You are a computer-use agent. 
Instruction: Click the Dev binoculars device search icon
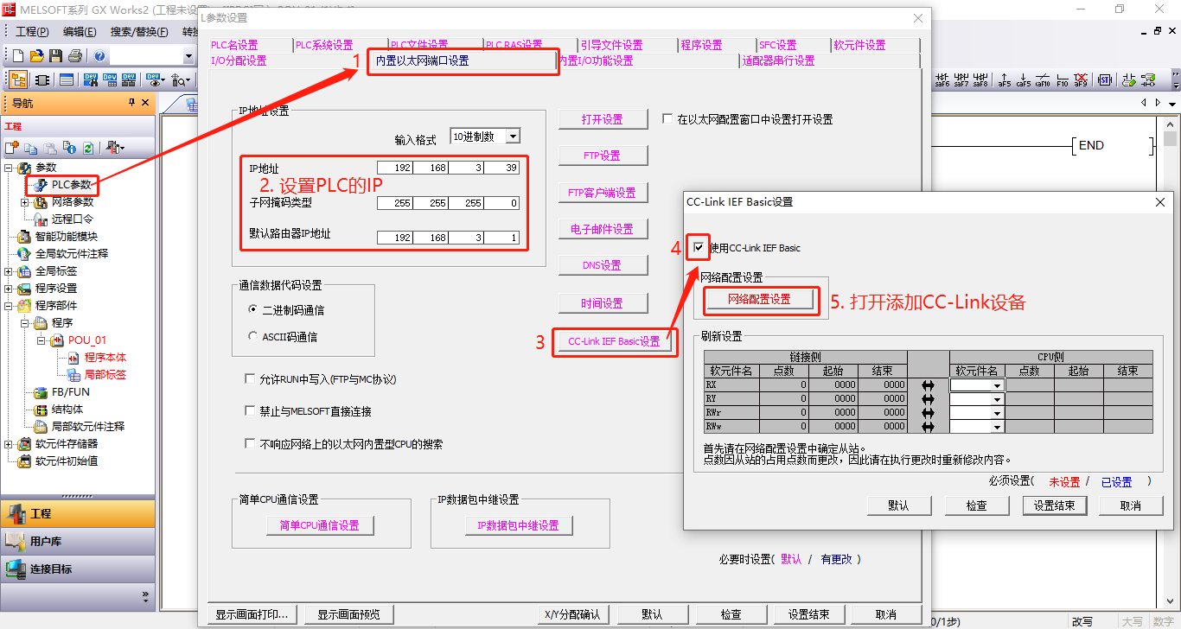click(90, 80)
